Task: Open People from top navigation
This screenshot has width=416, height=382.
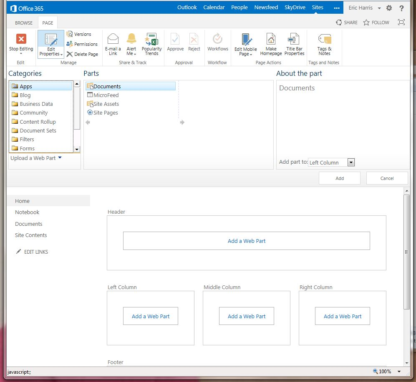Action: [x=239, y=7]
